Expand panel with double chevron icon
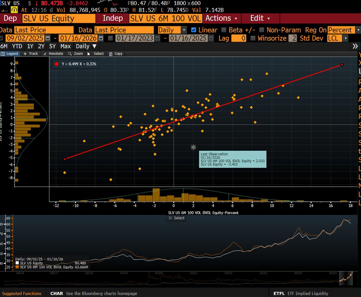 click(355, 46)
